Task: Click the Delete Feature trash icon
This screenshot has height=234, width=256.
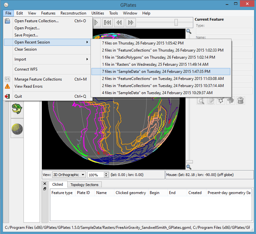Action: 241,100
